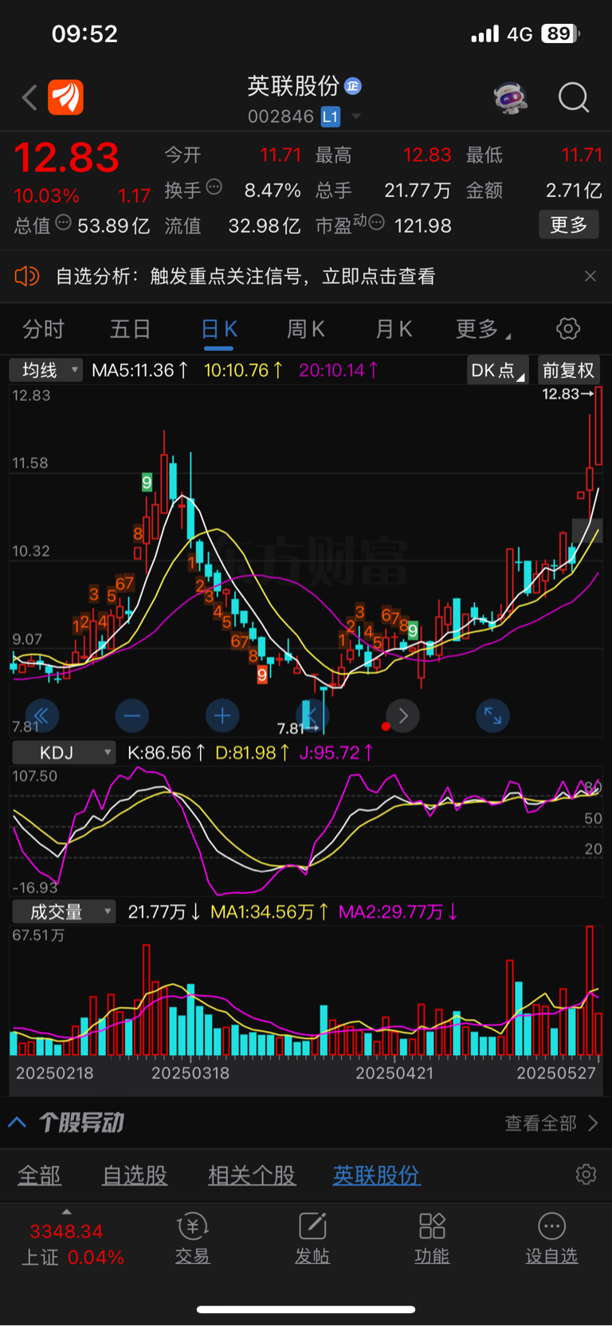The height and width of the screenshot is (1326, 612).
Task: Tap the MA1:34.56万 volume value
Action: click(x=269, y=911)
